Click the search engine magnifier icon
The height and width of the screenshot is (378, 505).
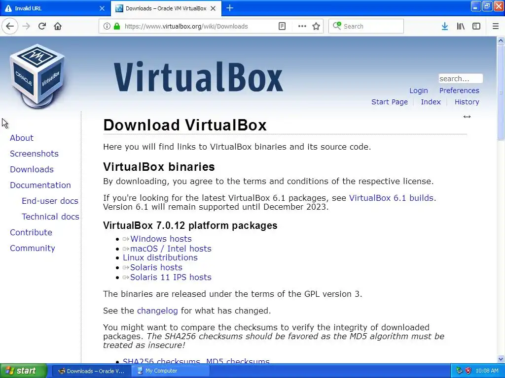[x=337, y=26]
